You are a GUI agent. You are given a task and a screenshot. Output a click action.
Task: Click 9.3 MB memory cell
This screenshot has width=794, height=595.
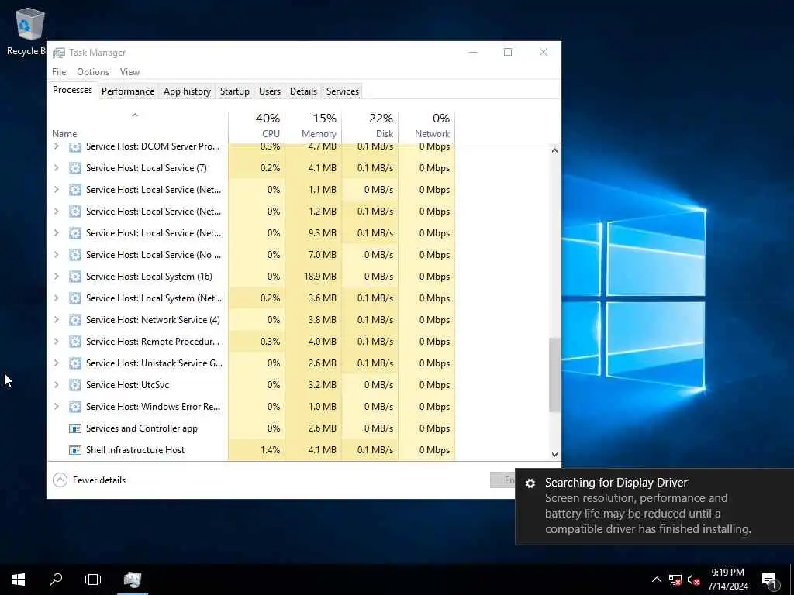coord(313,232)
